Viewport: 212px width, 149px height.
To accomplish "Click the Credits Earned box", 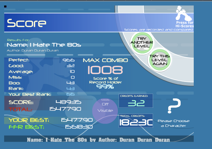I will click(136, 101).
